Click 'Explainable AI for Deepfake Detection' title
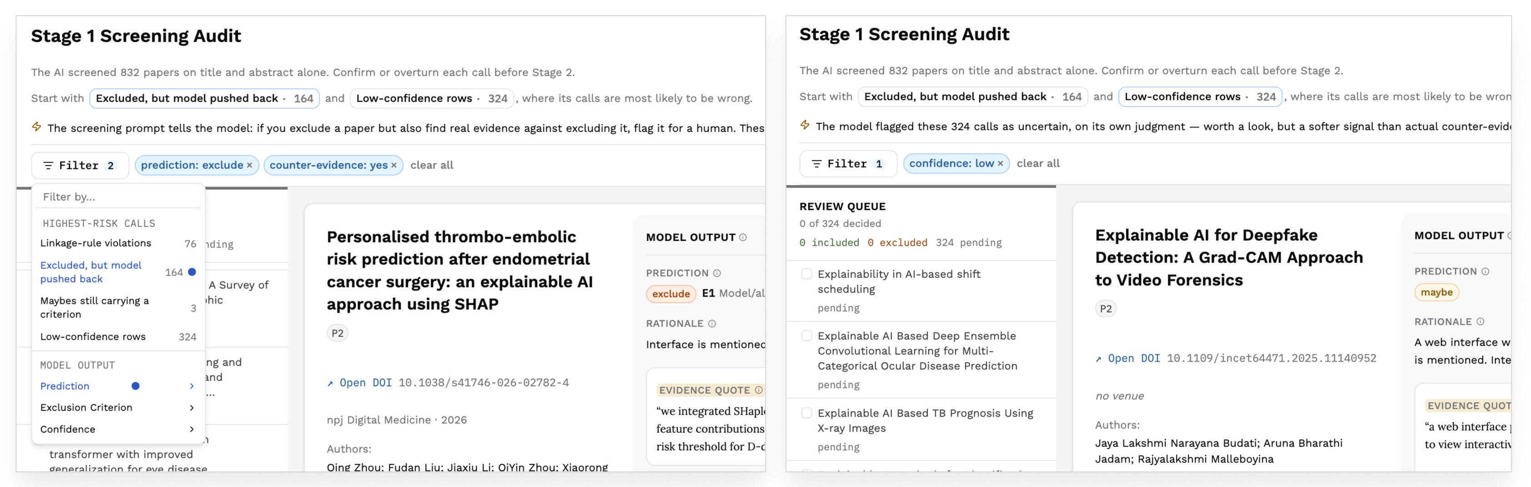Screen dimensions: 1531x487 1229,257
